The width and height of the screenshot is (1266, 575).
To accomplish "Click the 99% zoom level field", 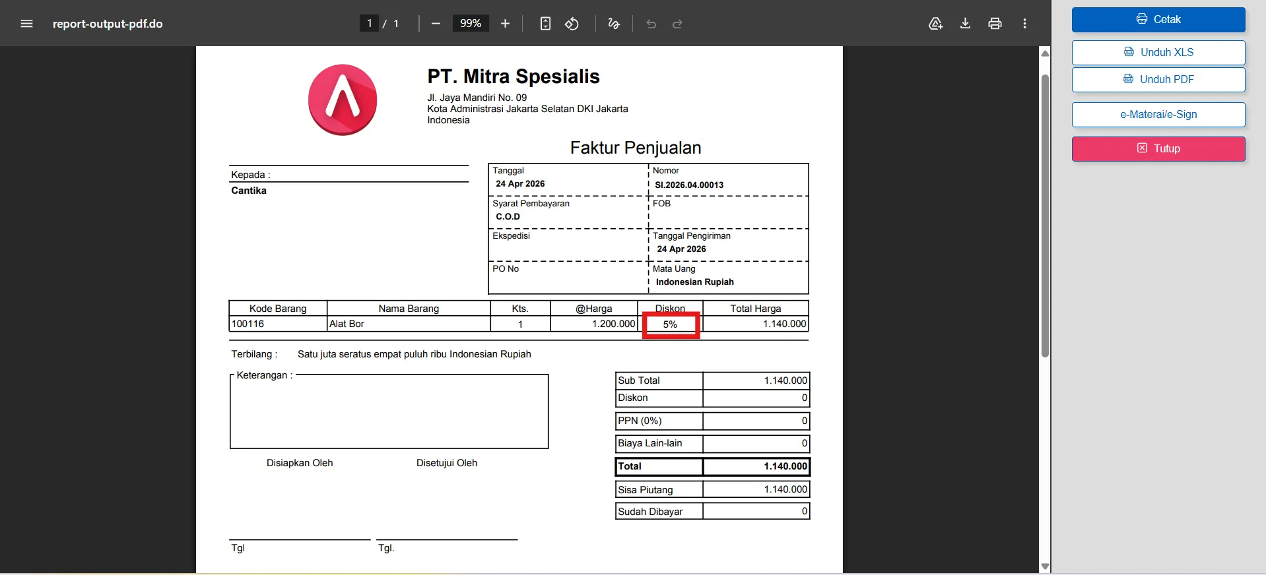I will tap(471, 24).
